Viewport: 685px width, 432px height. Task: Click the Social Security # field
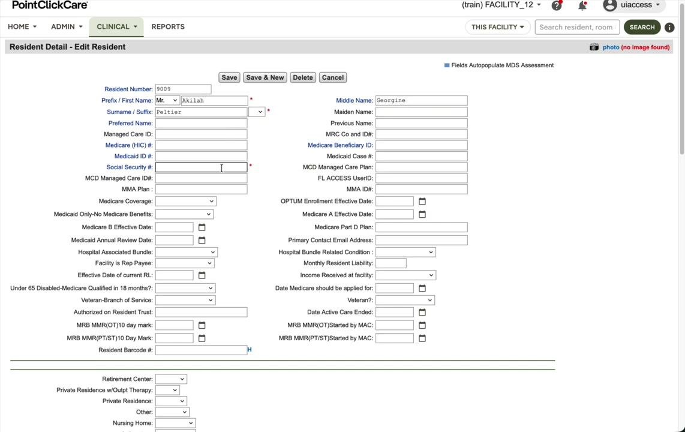(202, 167)
